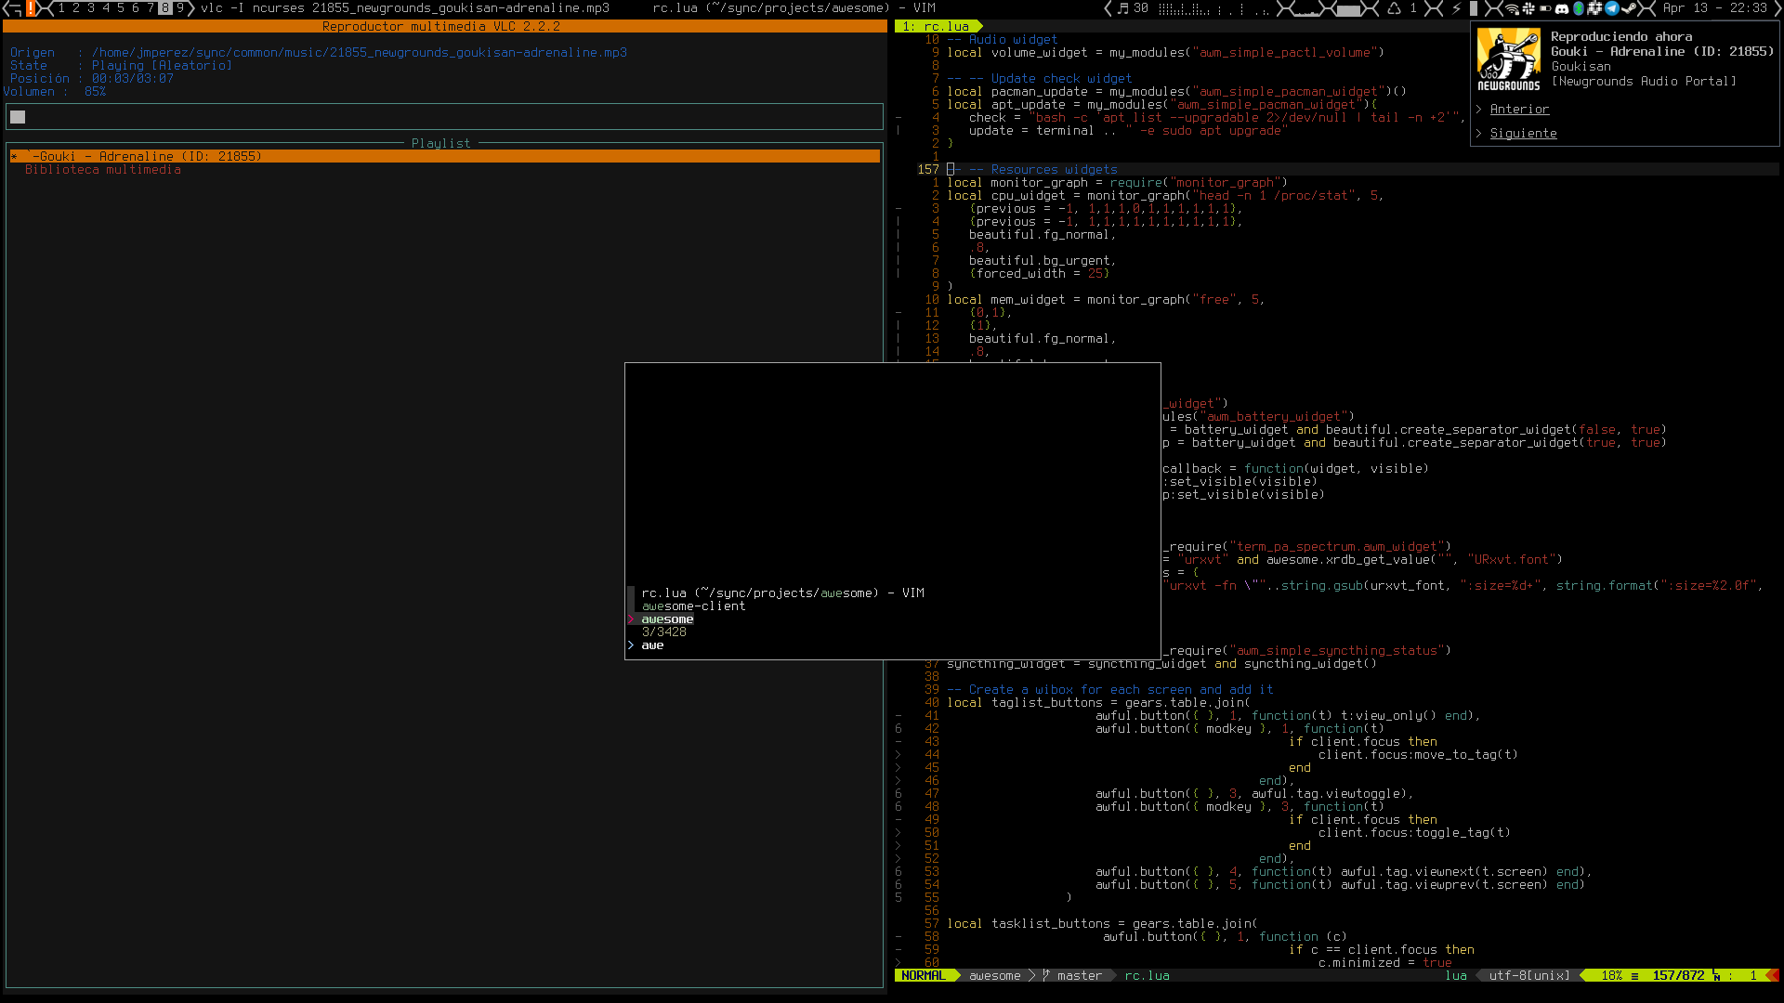This screenshot has height=1003, width=1784.
Task: Switch to tag 7 in the taglist
Action: click(x=151, y=8)
